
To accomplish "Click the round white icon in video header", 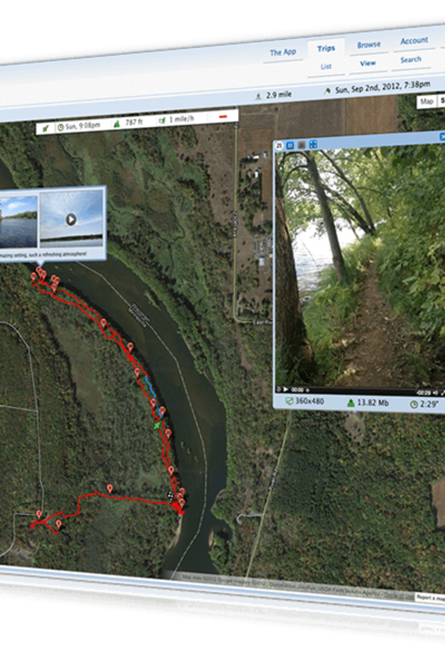I will 279,146.
